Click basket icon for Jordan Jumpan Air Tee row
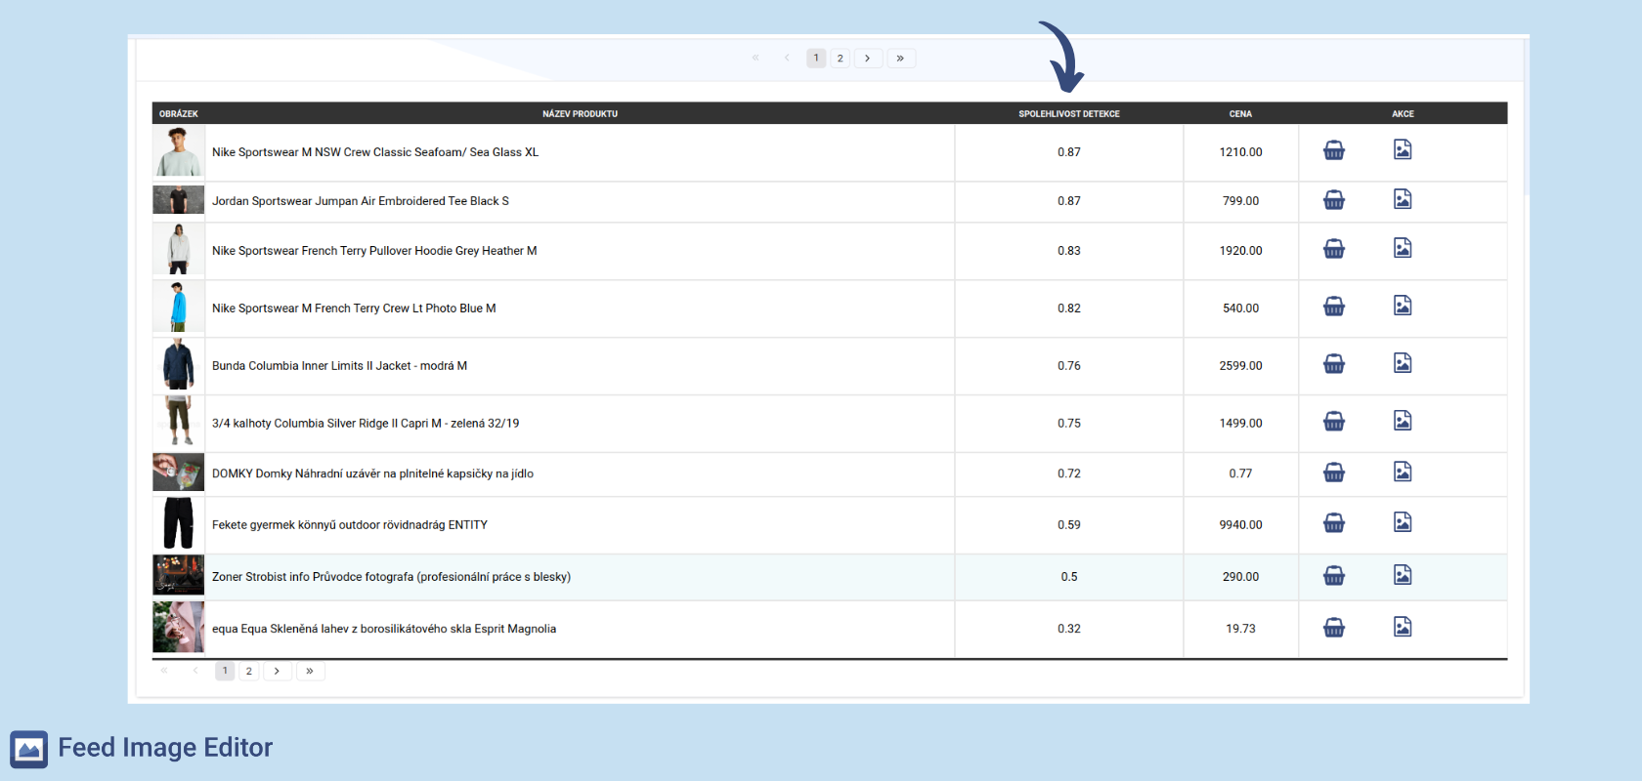The height and width of the screenshot is (781, 1642). click(x=1334, y=200)
